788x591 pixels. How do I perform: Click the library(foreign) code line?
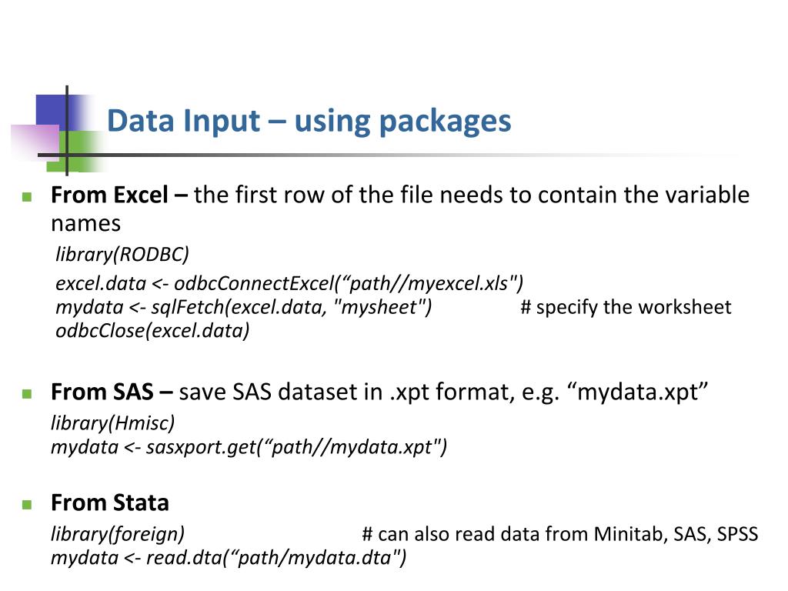(x=118, y=534)
